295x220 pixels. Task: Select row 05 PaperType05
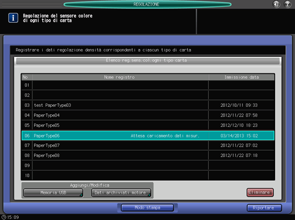click(148, 125)
